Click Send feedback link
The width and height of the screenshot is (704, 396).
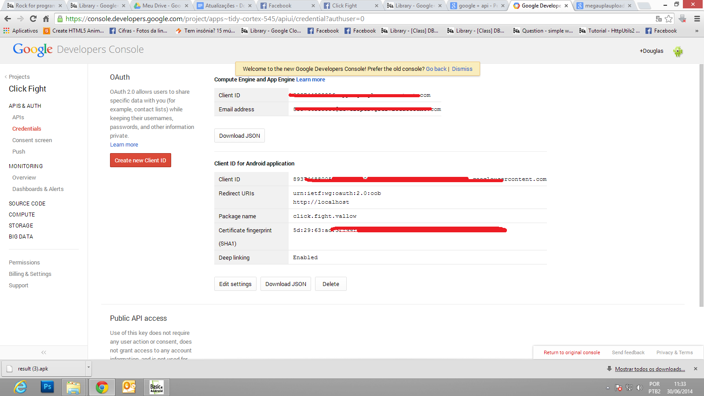click(x=628, y=352)
